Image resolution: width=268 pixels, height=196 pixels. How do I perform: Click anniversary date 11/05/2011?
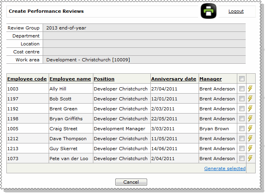point(164,139)
